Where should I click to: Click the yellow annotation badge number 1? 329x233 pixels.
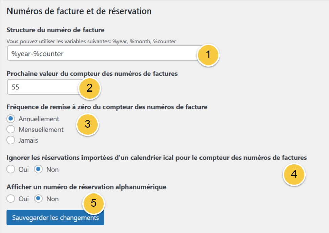coord(208,54)
